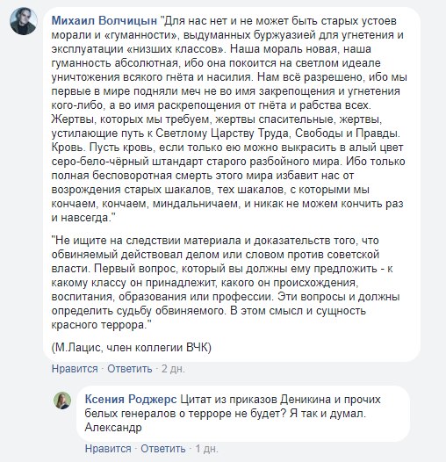This screenshot has height=462, width=446.
Task: Open Михаил Волчицын's profile picture
Action: click(x=24, y=21)
